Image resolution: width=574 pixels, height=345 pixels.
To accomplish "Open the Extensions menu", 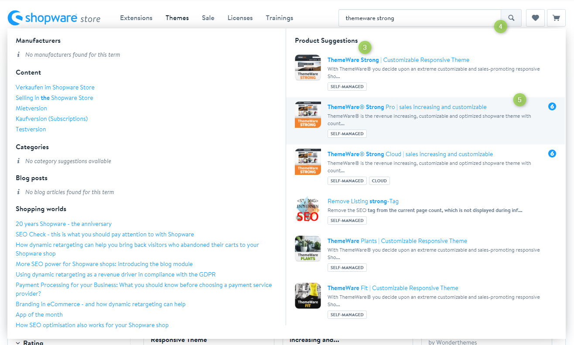I will click(x=137, y=18).
